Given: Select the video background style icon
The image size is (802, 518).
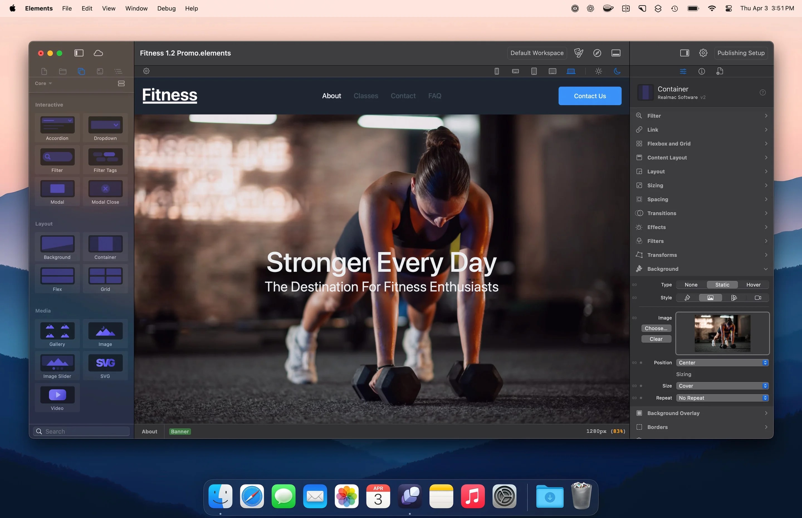Looking at the screenshot, I should tap(758, 298).
